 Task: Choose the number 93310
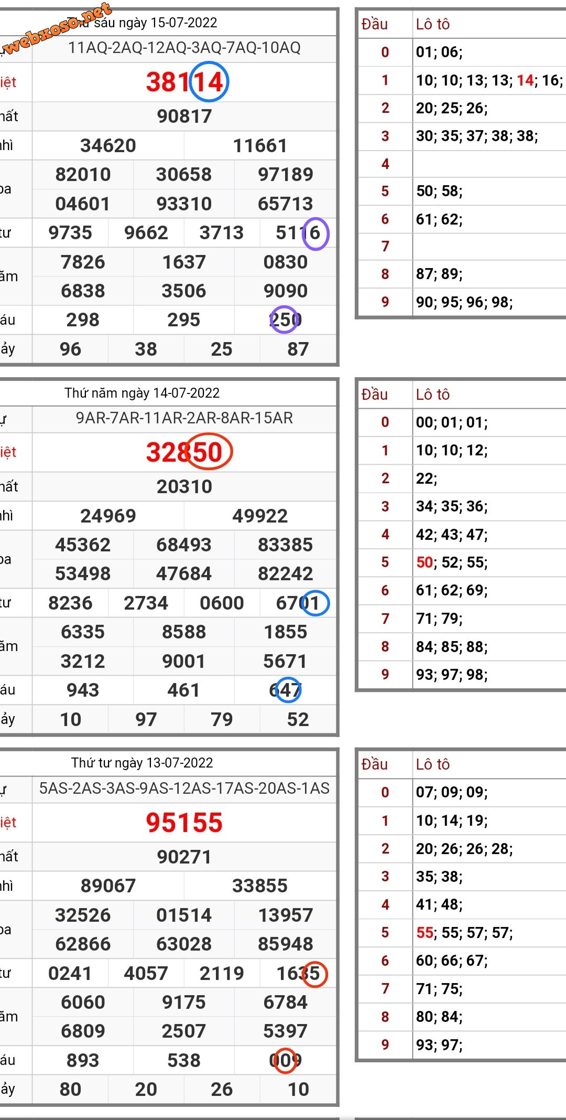point(184,204)
